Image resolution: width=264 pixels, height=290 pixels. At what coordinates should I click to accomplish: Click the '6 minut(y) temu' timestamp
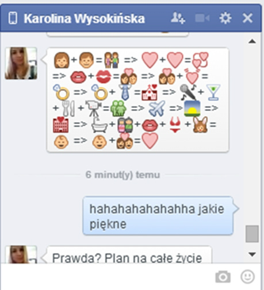point(123,175)
